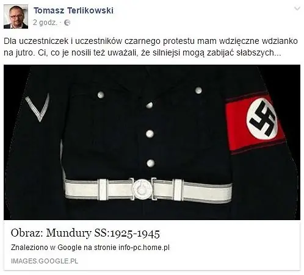Click the globe public-audience icon
The height and width of the screenshot is (275, 304).
[x=67, y=23]
